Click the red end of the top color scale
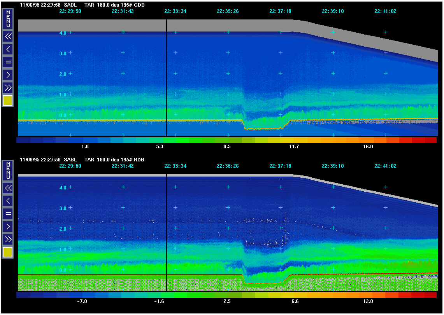 pos(430,140)
